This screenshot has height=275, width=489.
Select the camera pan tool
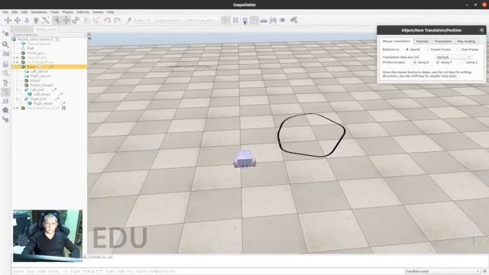click(x=8, y=21)
